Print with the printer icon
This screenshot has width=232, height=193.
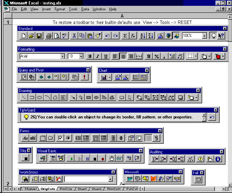(49, 36)
